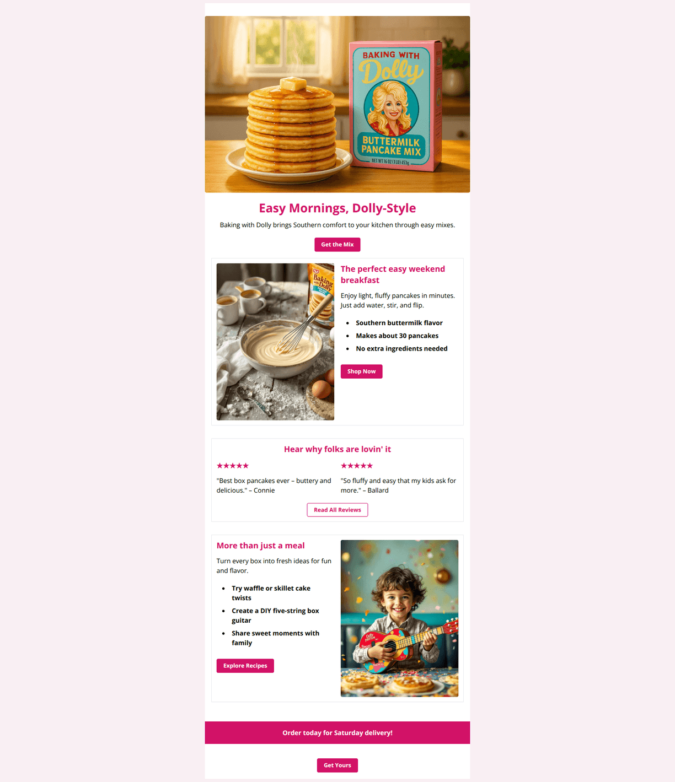Click the Southern buttermilk flavor bullet

pos(399,323)
